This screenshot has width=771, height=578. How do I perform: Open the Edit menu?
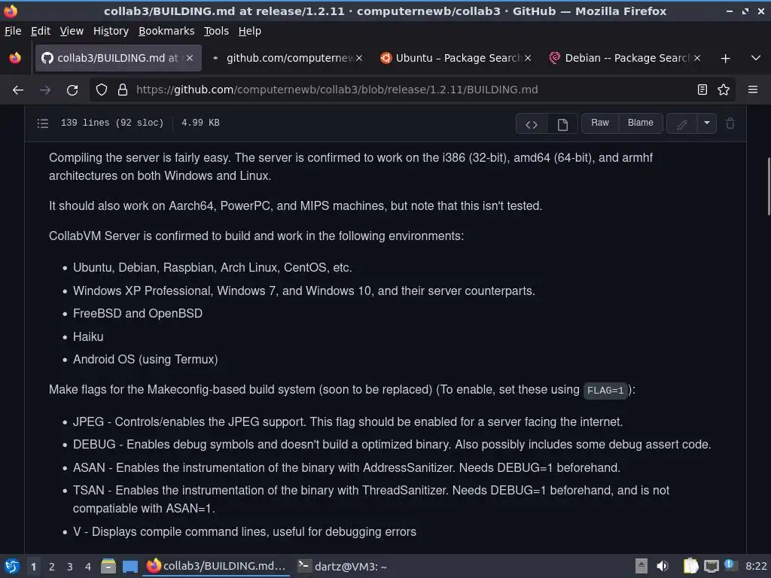[x=41, y=31]
